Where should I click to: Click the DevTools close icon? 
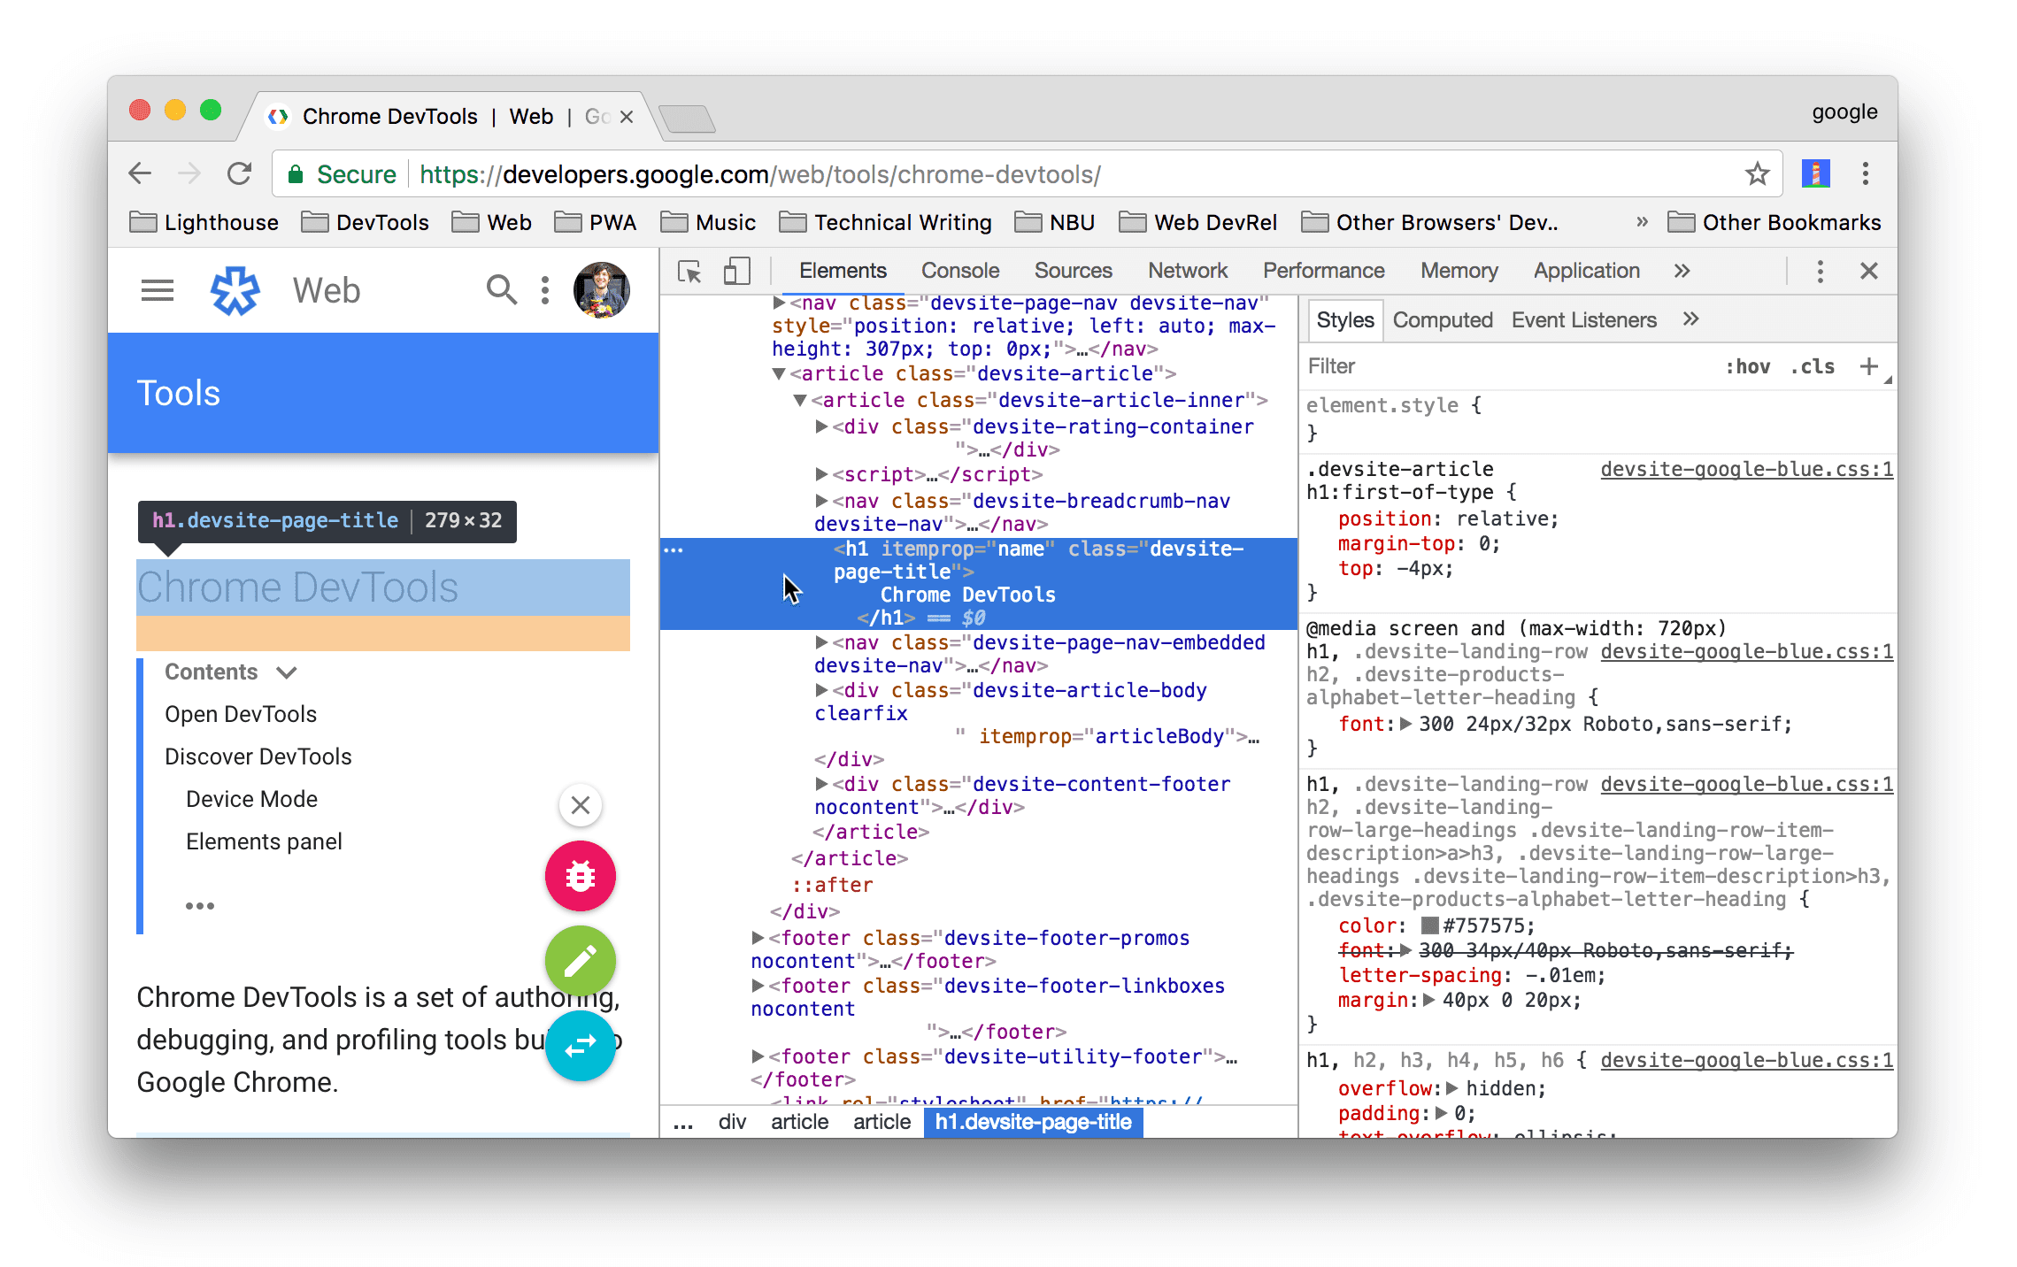(x=1869, y=272)
